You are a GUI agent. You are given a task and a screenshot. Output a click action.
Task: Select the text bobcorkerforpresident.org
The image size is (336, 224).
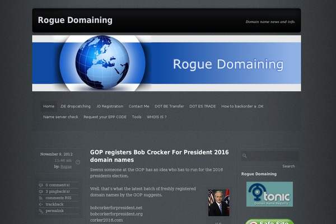(x=116, y=214)
